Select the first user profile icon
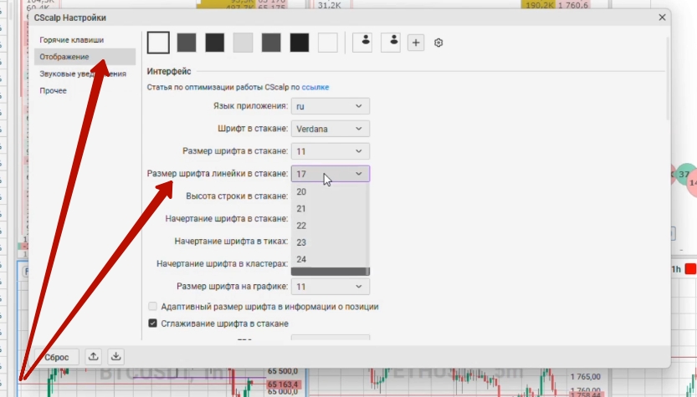697x397 pixels. (362, 43)
